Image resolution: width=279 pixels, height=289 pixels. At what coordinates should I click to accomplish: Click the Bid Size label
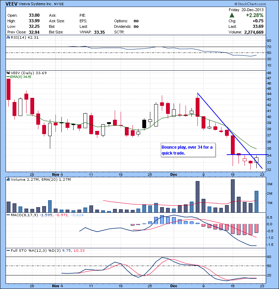click(56, 32)
